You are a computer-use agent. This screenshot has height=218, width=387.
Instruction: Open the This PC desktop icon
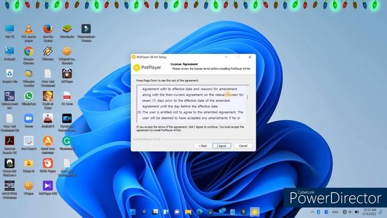coord(10,31)
